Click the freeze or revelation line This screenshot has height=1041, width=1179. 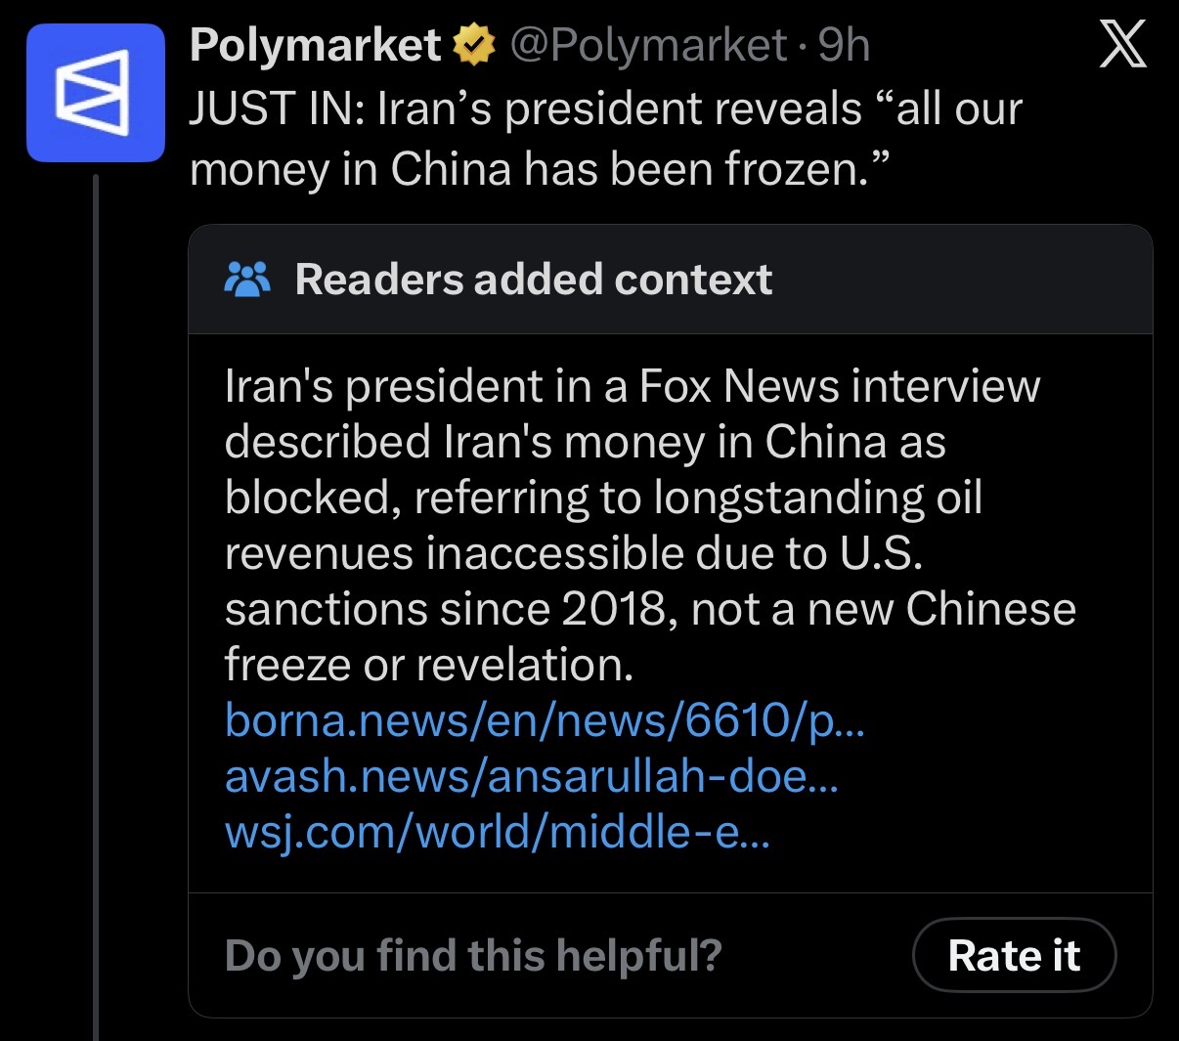click(429, 665)
